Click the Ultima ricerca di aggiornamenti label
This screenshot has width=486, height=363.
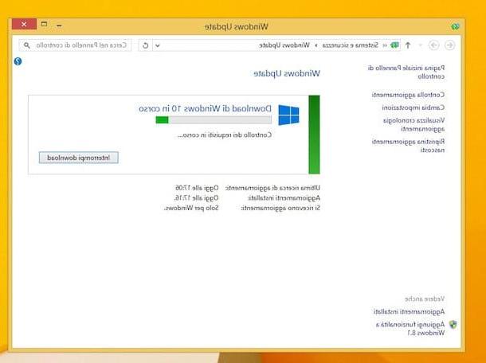[x=272, y=188]
